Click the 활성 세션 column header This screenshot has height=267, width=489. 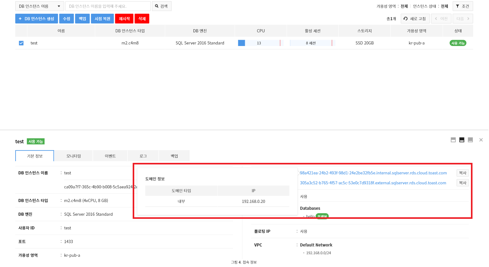tap(313, 31)
